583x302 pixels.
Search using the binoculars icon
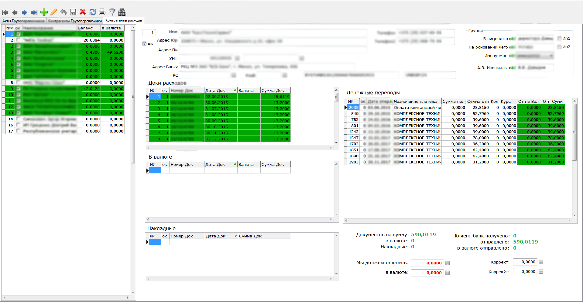click(x=122, y=12)
